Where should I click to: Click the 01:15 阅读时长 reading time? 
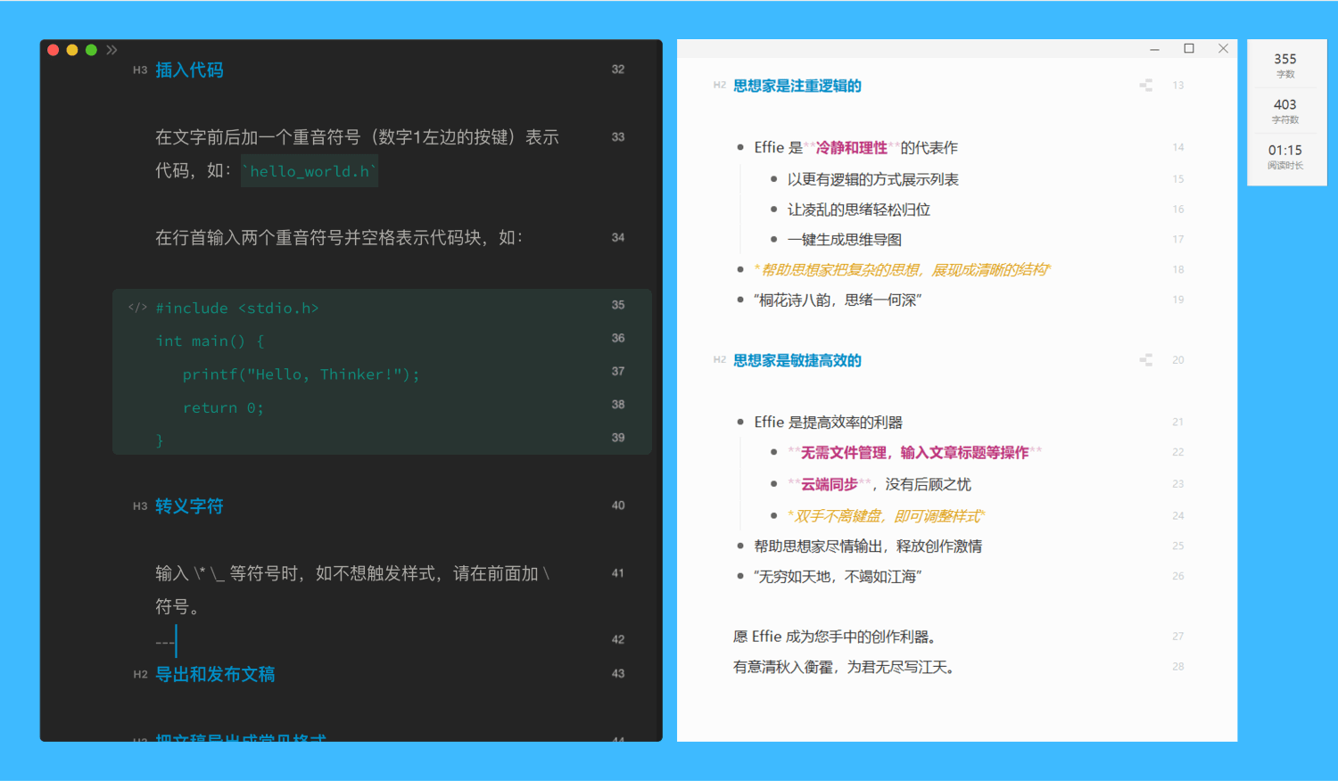[1285, 156]
